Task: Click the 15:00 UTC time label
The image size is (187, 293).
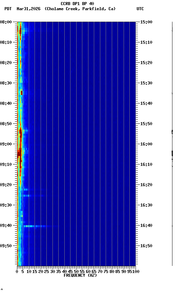Action: (146, 22)
